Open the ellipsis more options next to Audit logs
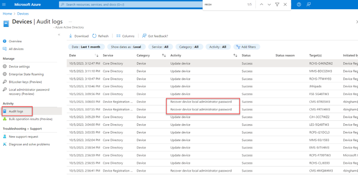The image size is (358, 175). coord(70,22)
